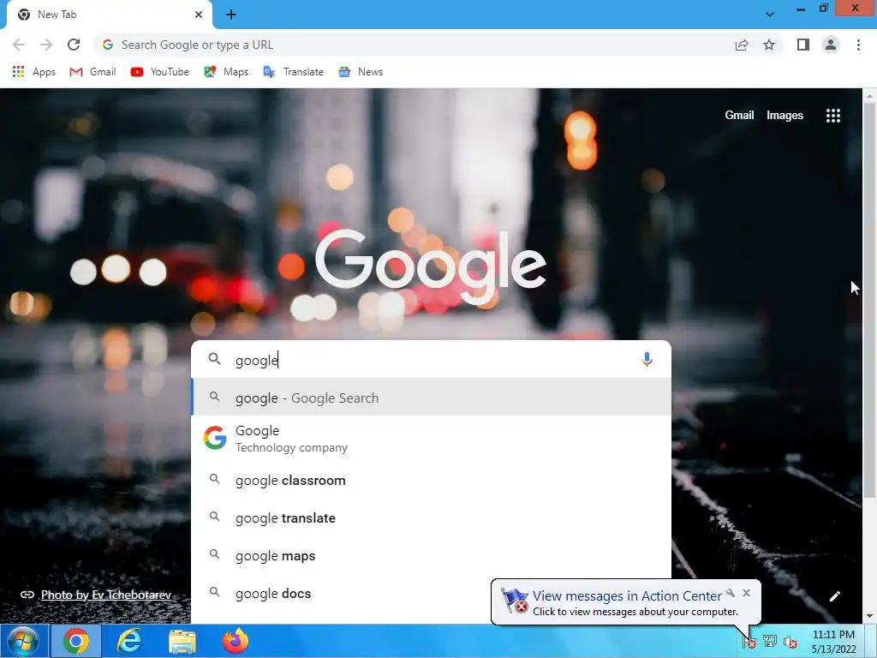Open the Google apps grid icon
This screenshot has width=877, height=658.
[x=832, y=116]
